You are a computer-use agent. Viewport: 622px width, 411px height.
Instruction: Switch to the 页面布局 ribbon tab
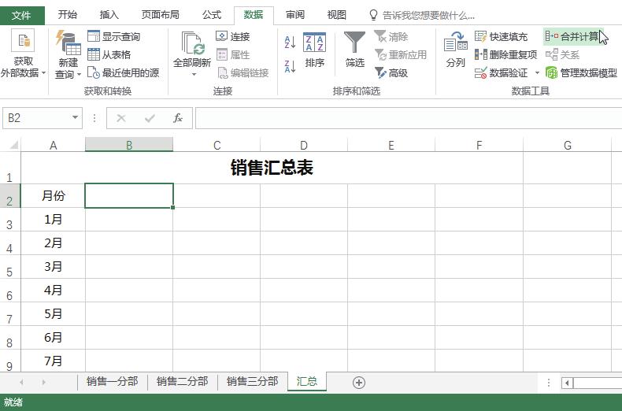tap(161, 15)
